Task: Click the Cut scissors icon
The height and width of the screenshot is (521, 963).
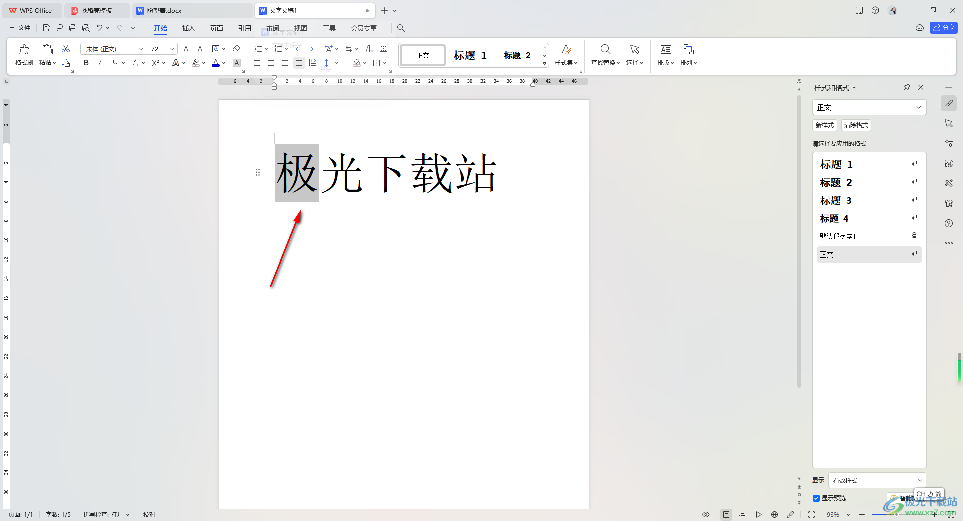Action: point(66,49)
